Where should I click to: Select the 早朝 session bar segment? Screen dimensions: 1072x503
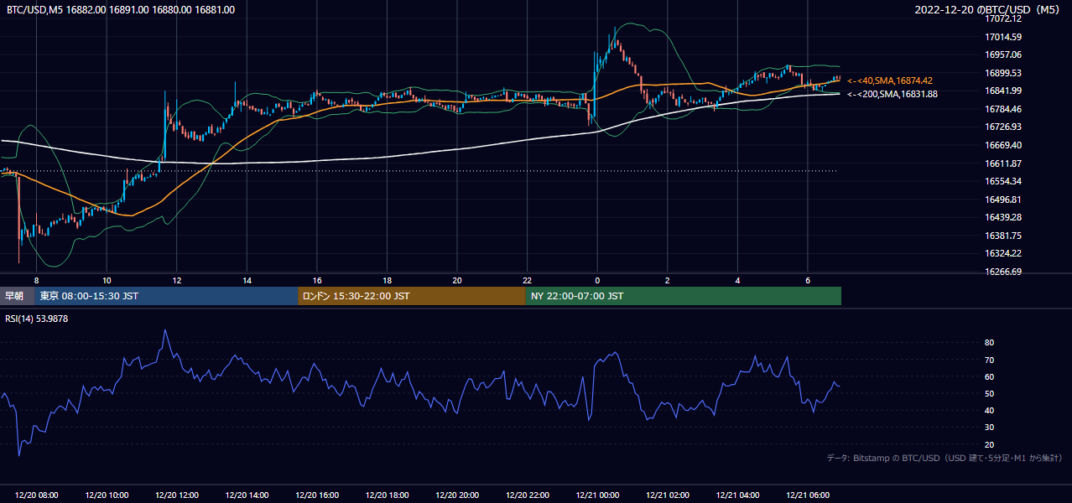(x=18, y=296)
